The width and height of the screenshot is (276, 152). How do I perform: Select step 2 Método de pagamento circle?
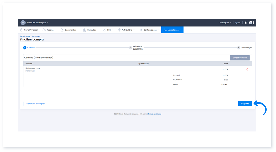point(130,48)
